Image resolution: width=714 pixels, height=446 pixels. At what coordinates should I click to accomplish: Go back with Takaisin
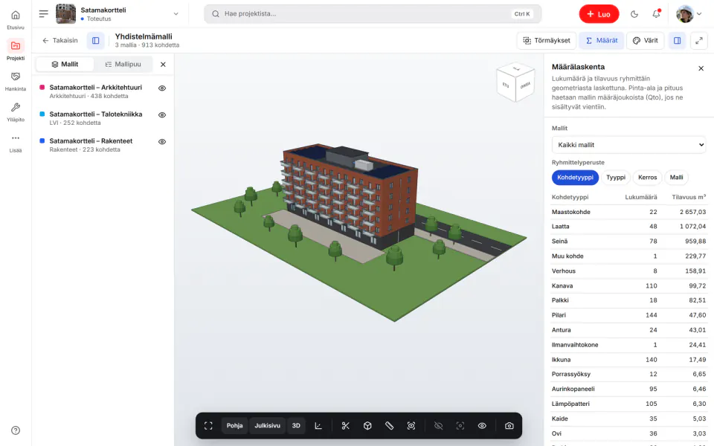[60, 40]
